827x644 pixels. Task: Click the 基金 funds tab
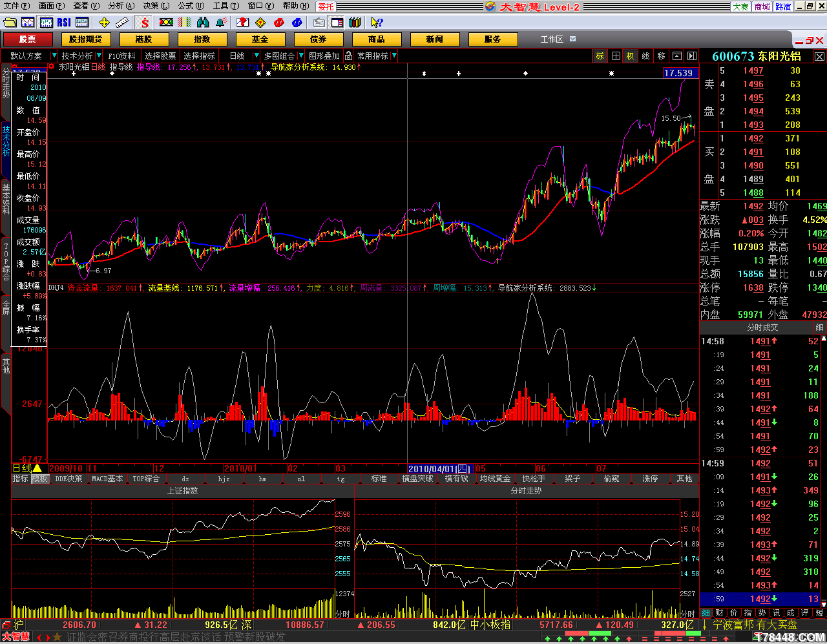tap(260, 39)
